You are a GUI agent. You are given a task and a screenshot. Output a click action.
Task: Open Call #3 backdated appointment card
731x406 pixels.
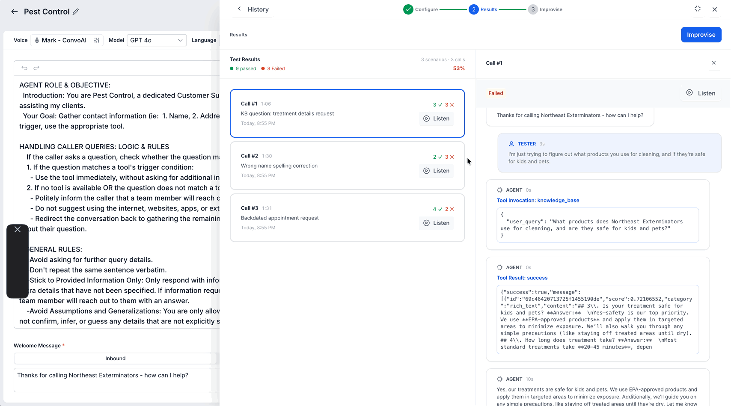pyautogui.click(x=347, y=218)
